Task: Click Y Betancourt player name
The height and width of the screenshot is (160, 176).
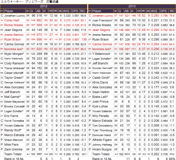Action: click(x=101, y=54)
